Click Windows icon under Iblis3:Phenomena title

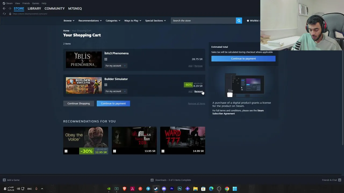click(106, 59)
